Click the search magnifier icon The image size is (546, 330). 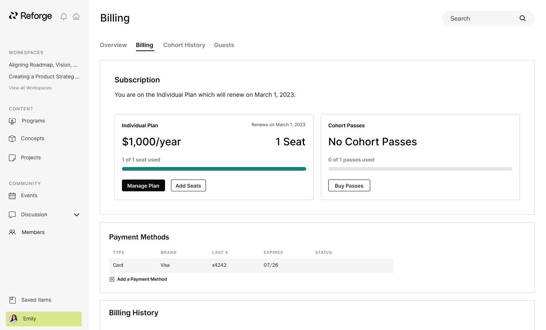[x=522, y=18]
